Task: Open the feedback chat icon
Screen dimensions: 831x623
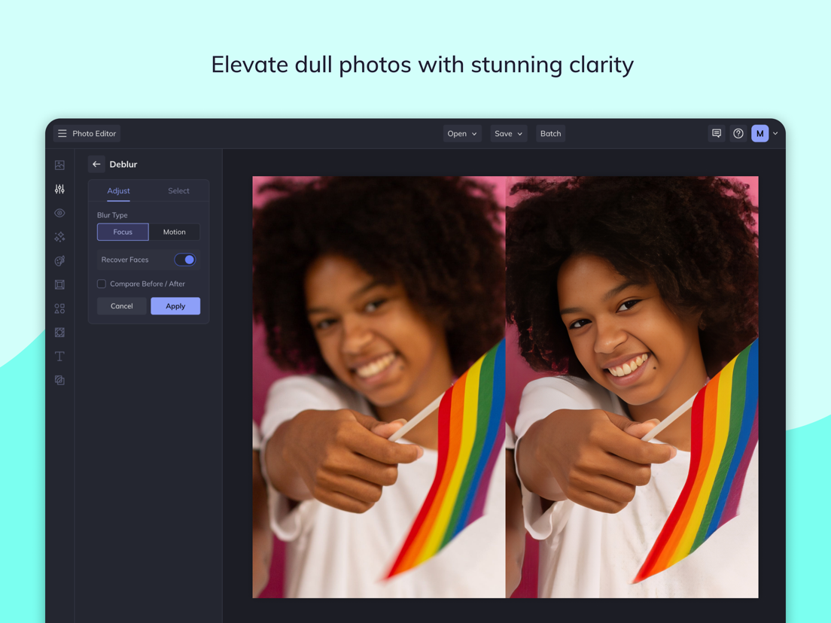Action: [x=717, y=133]
